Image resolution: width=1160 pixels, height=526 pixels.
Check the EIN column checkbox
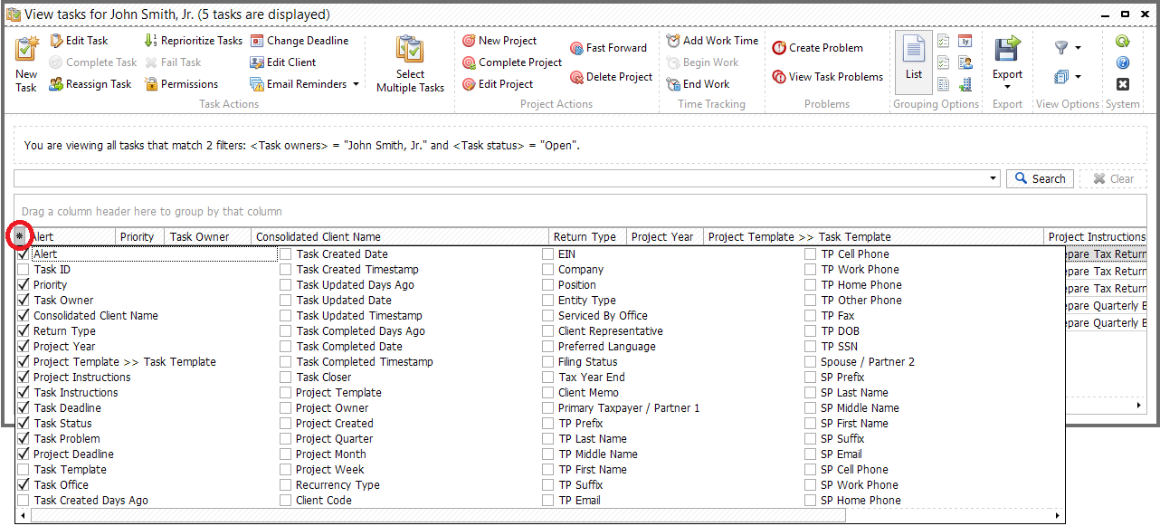click(548, 254)
